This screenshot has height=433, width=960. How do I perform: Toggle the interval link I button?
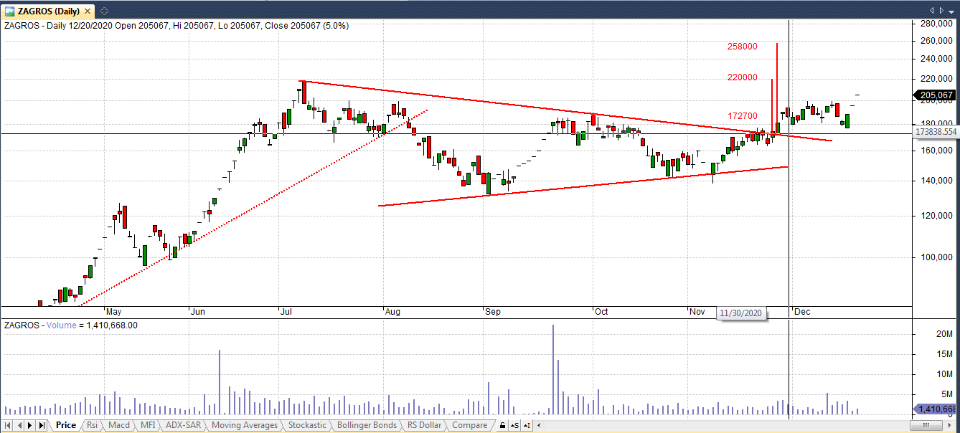pos(526,426)
